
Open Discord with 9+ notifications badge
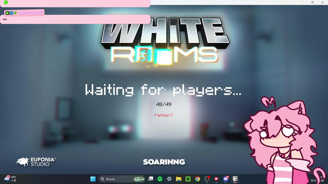point(226,179)
